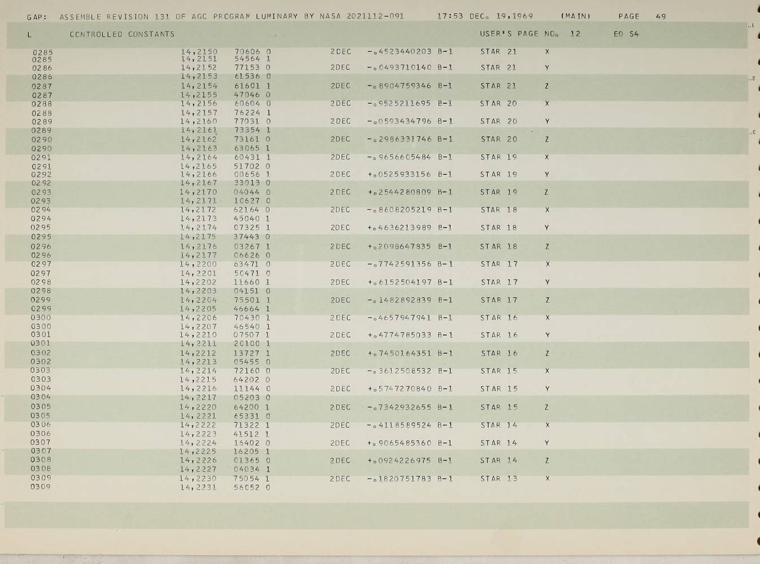Click the octal word '54564 1'
The height and width of the screenshot is (564, 760).
click(x=252, y=59)
